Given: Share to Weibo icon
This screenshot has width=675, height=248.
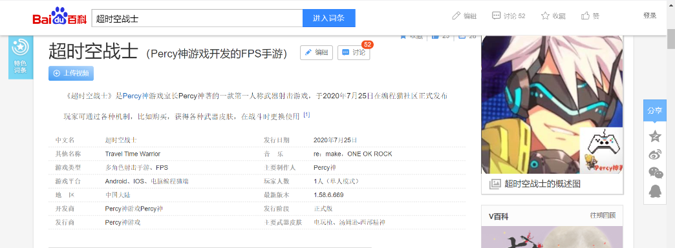Looking at the screenshot, I should click(x=655, y=155).
